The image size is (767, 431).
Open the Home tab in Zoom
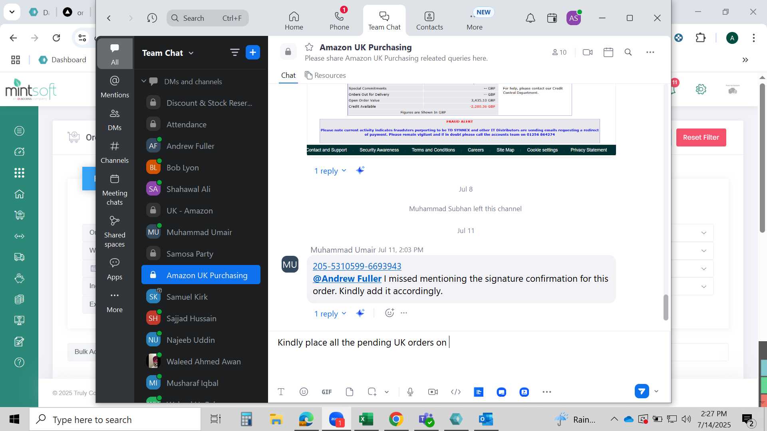click(294, 21)
